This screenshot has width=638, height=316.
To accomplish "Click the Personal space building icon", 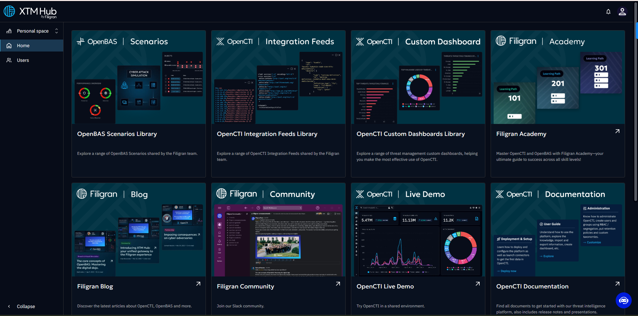I will click(9, 31).
